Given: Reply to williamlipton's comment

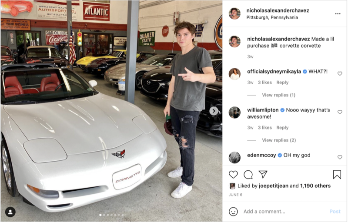Looking at the screenshot, I should coord(282,128).
